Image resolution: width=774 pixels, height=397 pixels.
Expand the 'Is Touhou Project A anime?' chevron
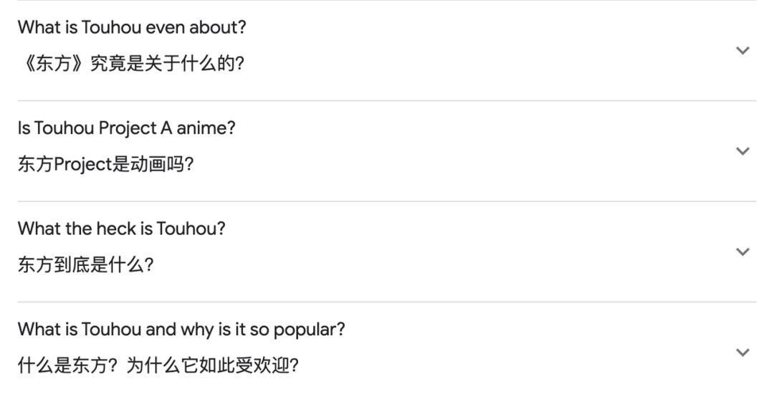[742, 150]
